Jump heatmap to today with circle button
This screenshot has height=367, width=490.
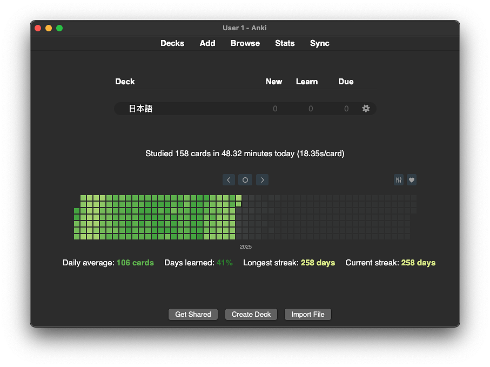tap(245, 180)
